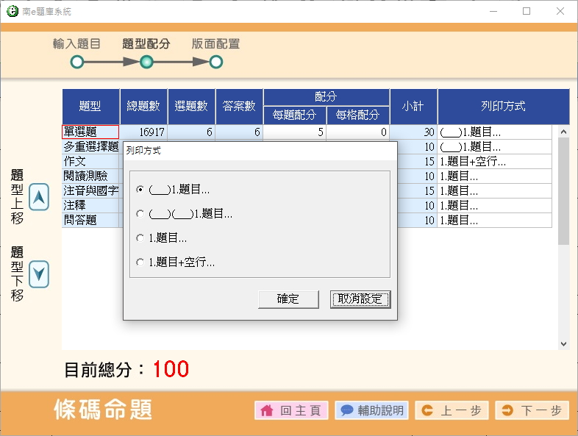
Task: Click the 輸入題目 step circle
Action: tap(77, 62)
